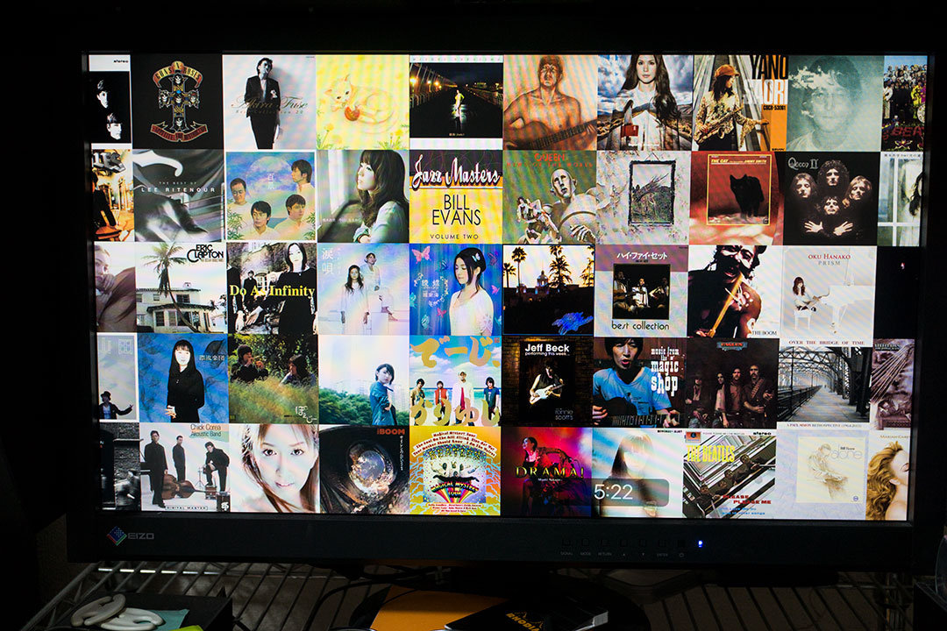Image resolution: width=947 pixels, height=631 pixels.
Task: Click the Over the Bridge of Time cover
Action: pyautogui.click(x=823, y=384)
